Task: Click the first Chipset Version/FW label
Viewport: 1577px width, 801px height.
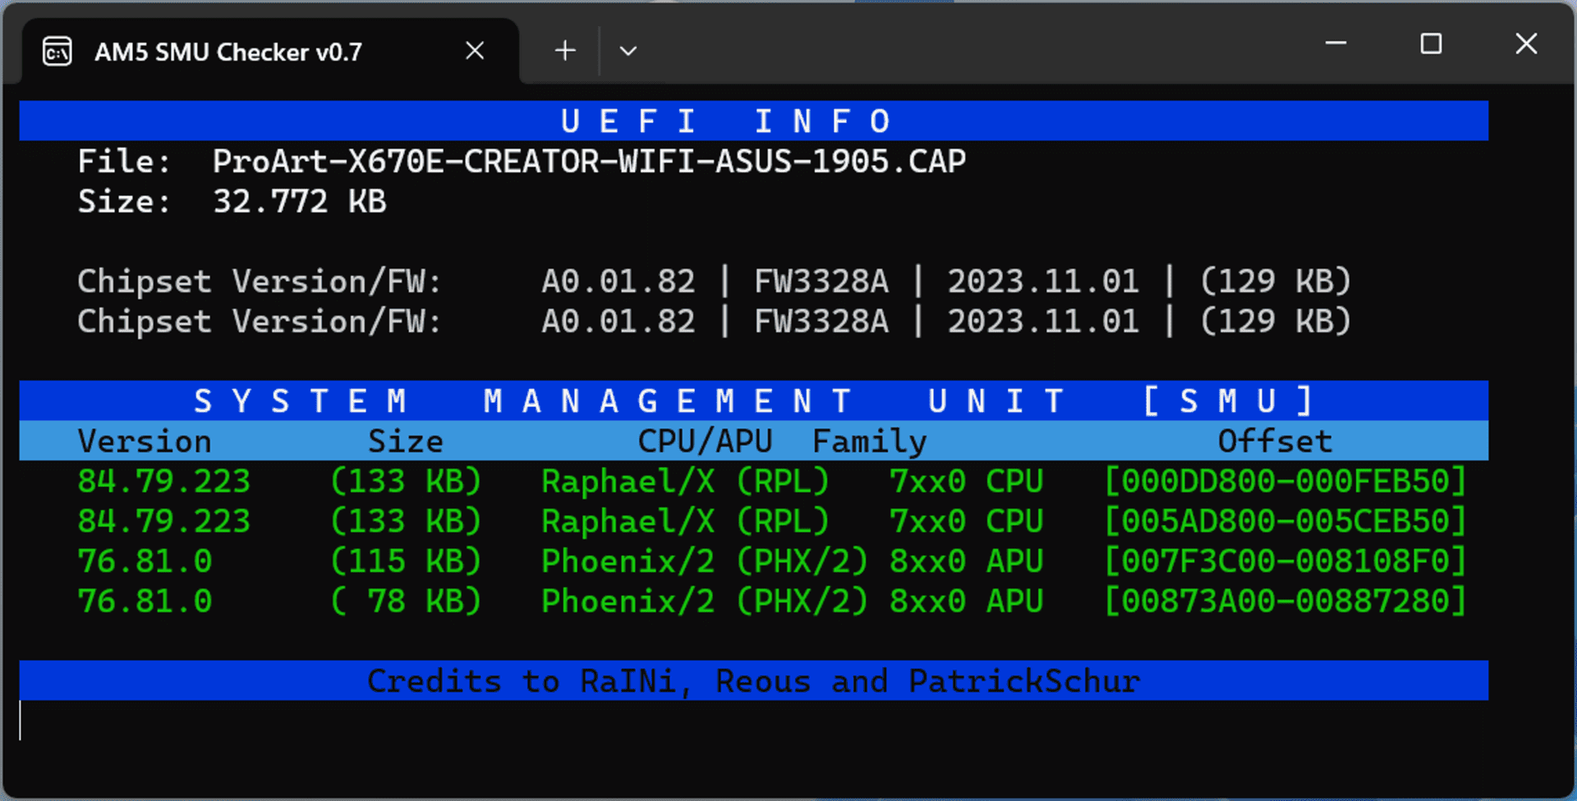Action: (x=260, y=281)
